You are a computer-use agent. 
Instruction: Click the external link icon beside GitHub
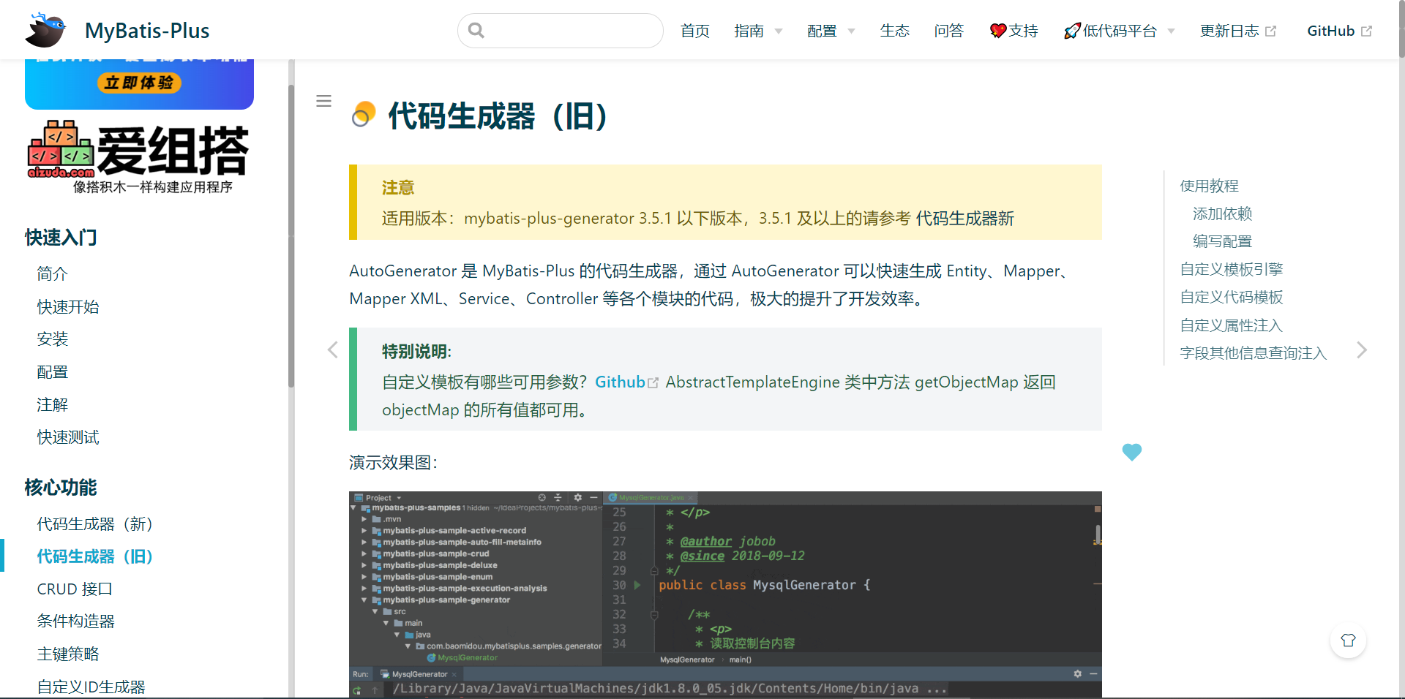1366,31
